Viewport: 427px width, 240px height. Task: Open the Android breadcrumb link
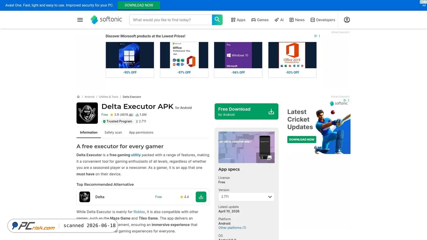[x=89, y=97]
